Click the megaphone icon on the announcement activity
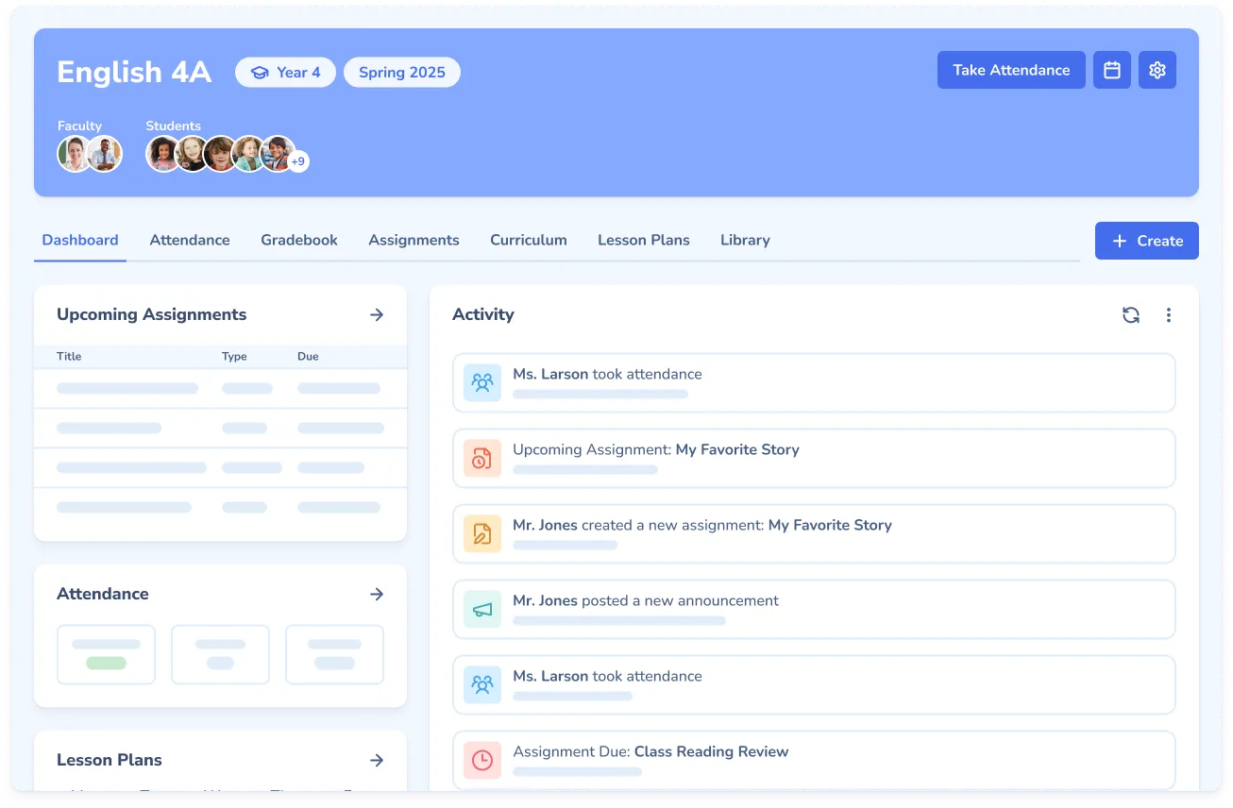Viewport: 1233px width, 808px height. (481, 610)
